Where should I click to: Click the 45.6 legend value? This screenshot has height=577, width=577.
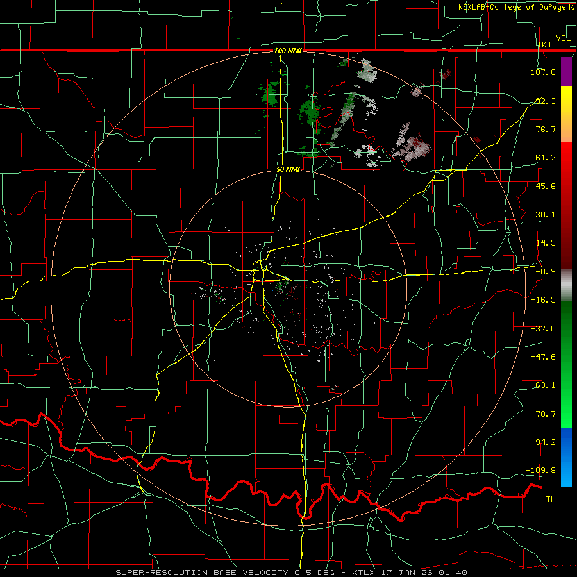click(545, 186)
